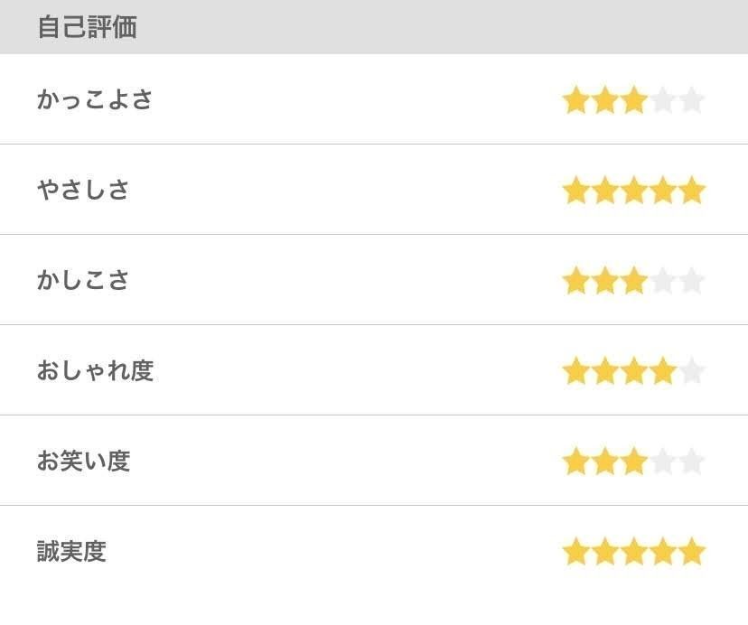
Task: Set おしゃれ度 rating to five stars
Action: [691, 371]
